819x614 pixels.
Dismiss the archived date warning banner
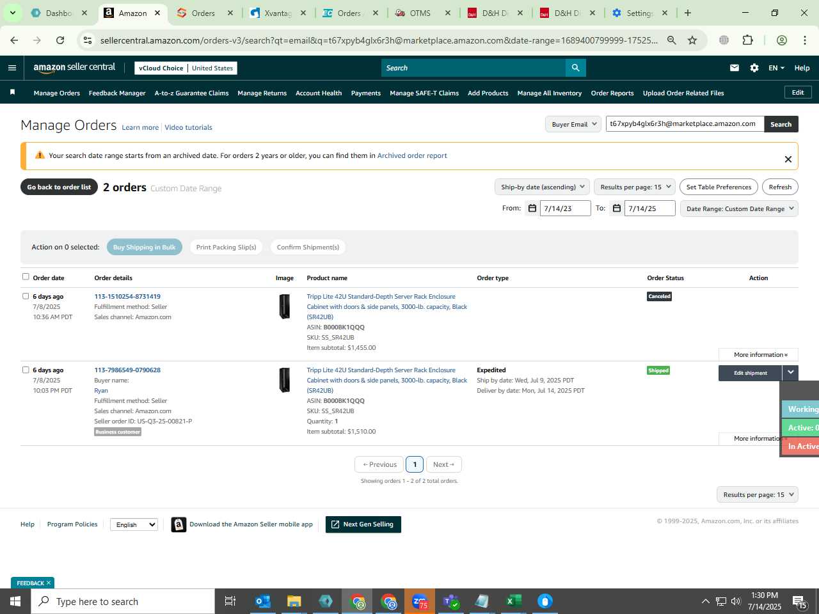pos(788,159)
